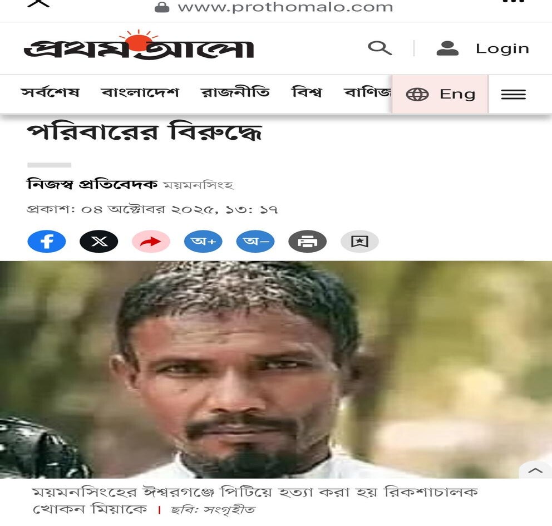Tap the scroll-to-top chevron

535,470
